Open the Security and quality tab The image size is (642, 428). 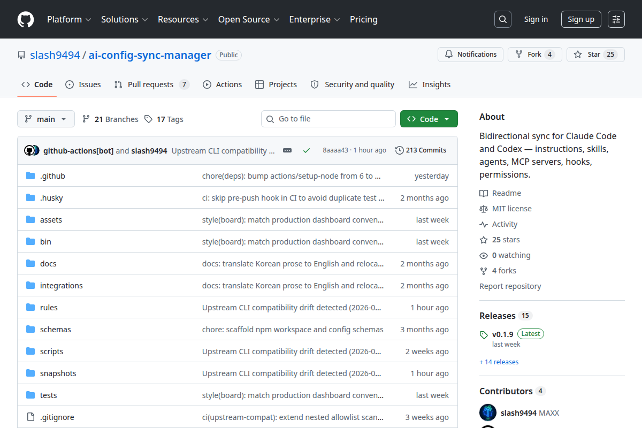coord(353,85)
